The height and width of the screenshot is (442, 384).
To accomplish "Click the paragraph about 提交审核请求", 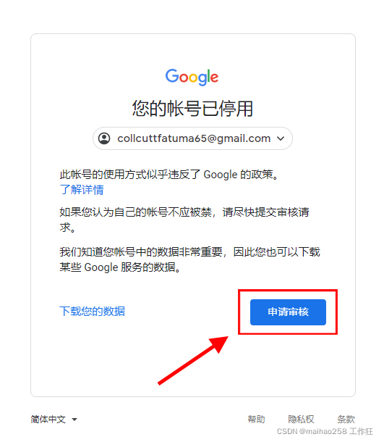I will tap(184, 220).
